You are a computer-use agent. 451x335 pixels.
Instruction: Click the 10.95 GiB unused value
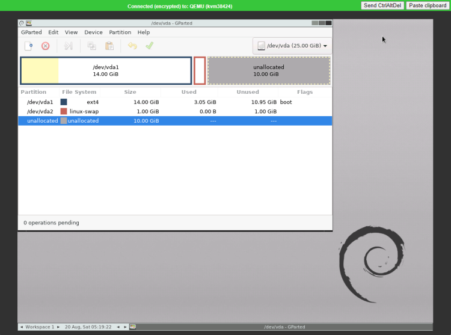(x=264, y=102)
